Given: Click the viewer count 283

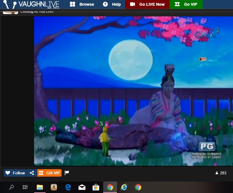Looking at the screenshot, I should click(x=221, y=173).
